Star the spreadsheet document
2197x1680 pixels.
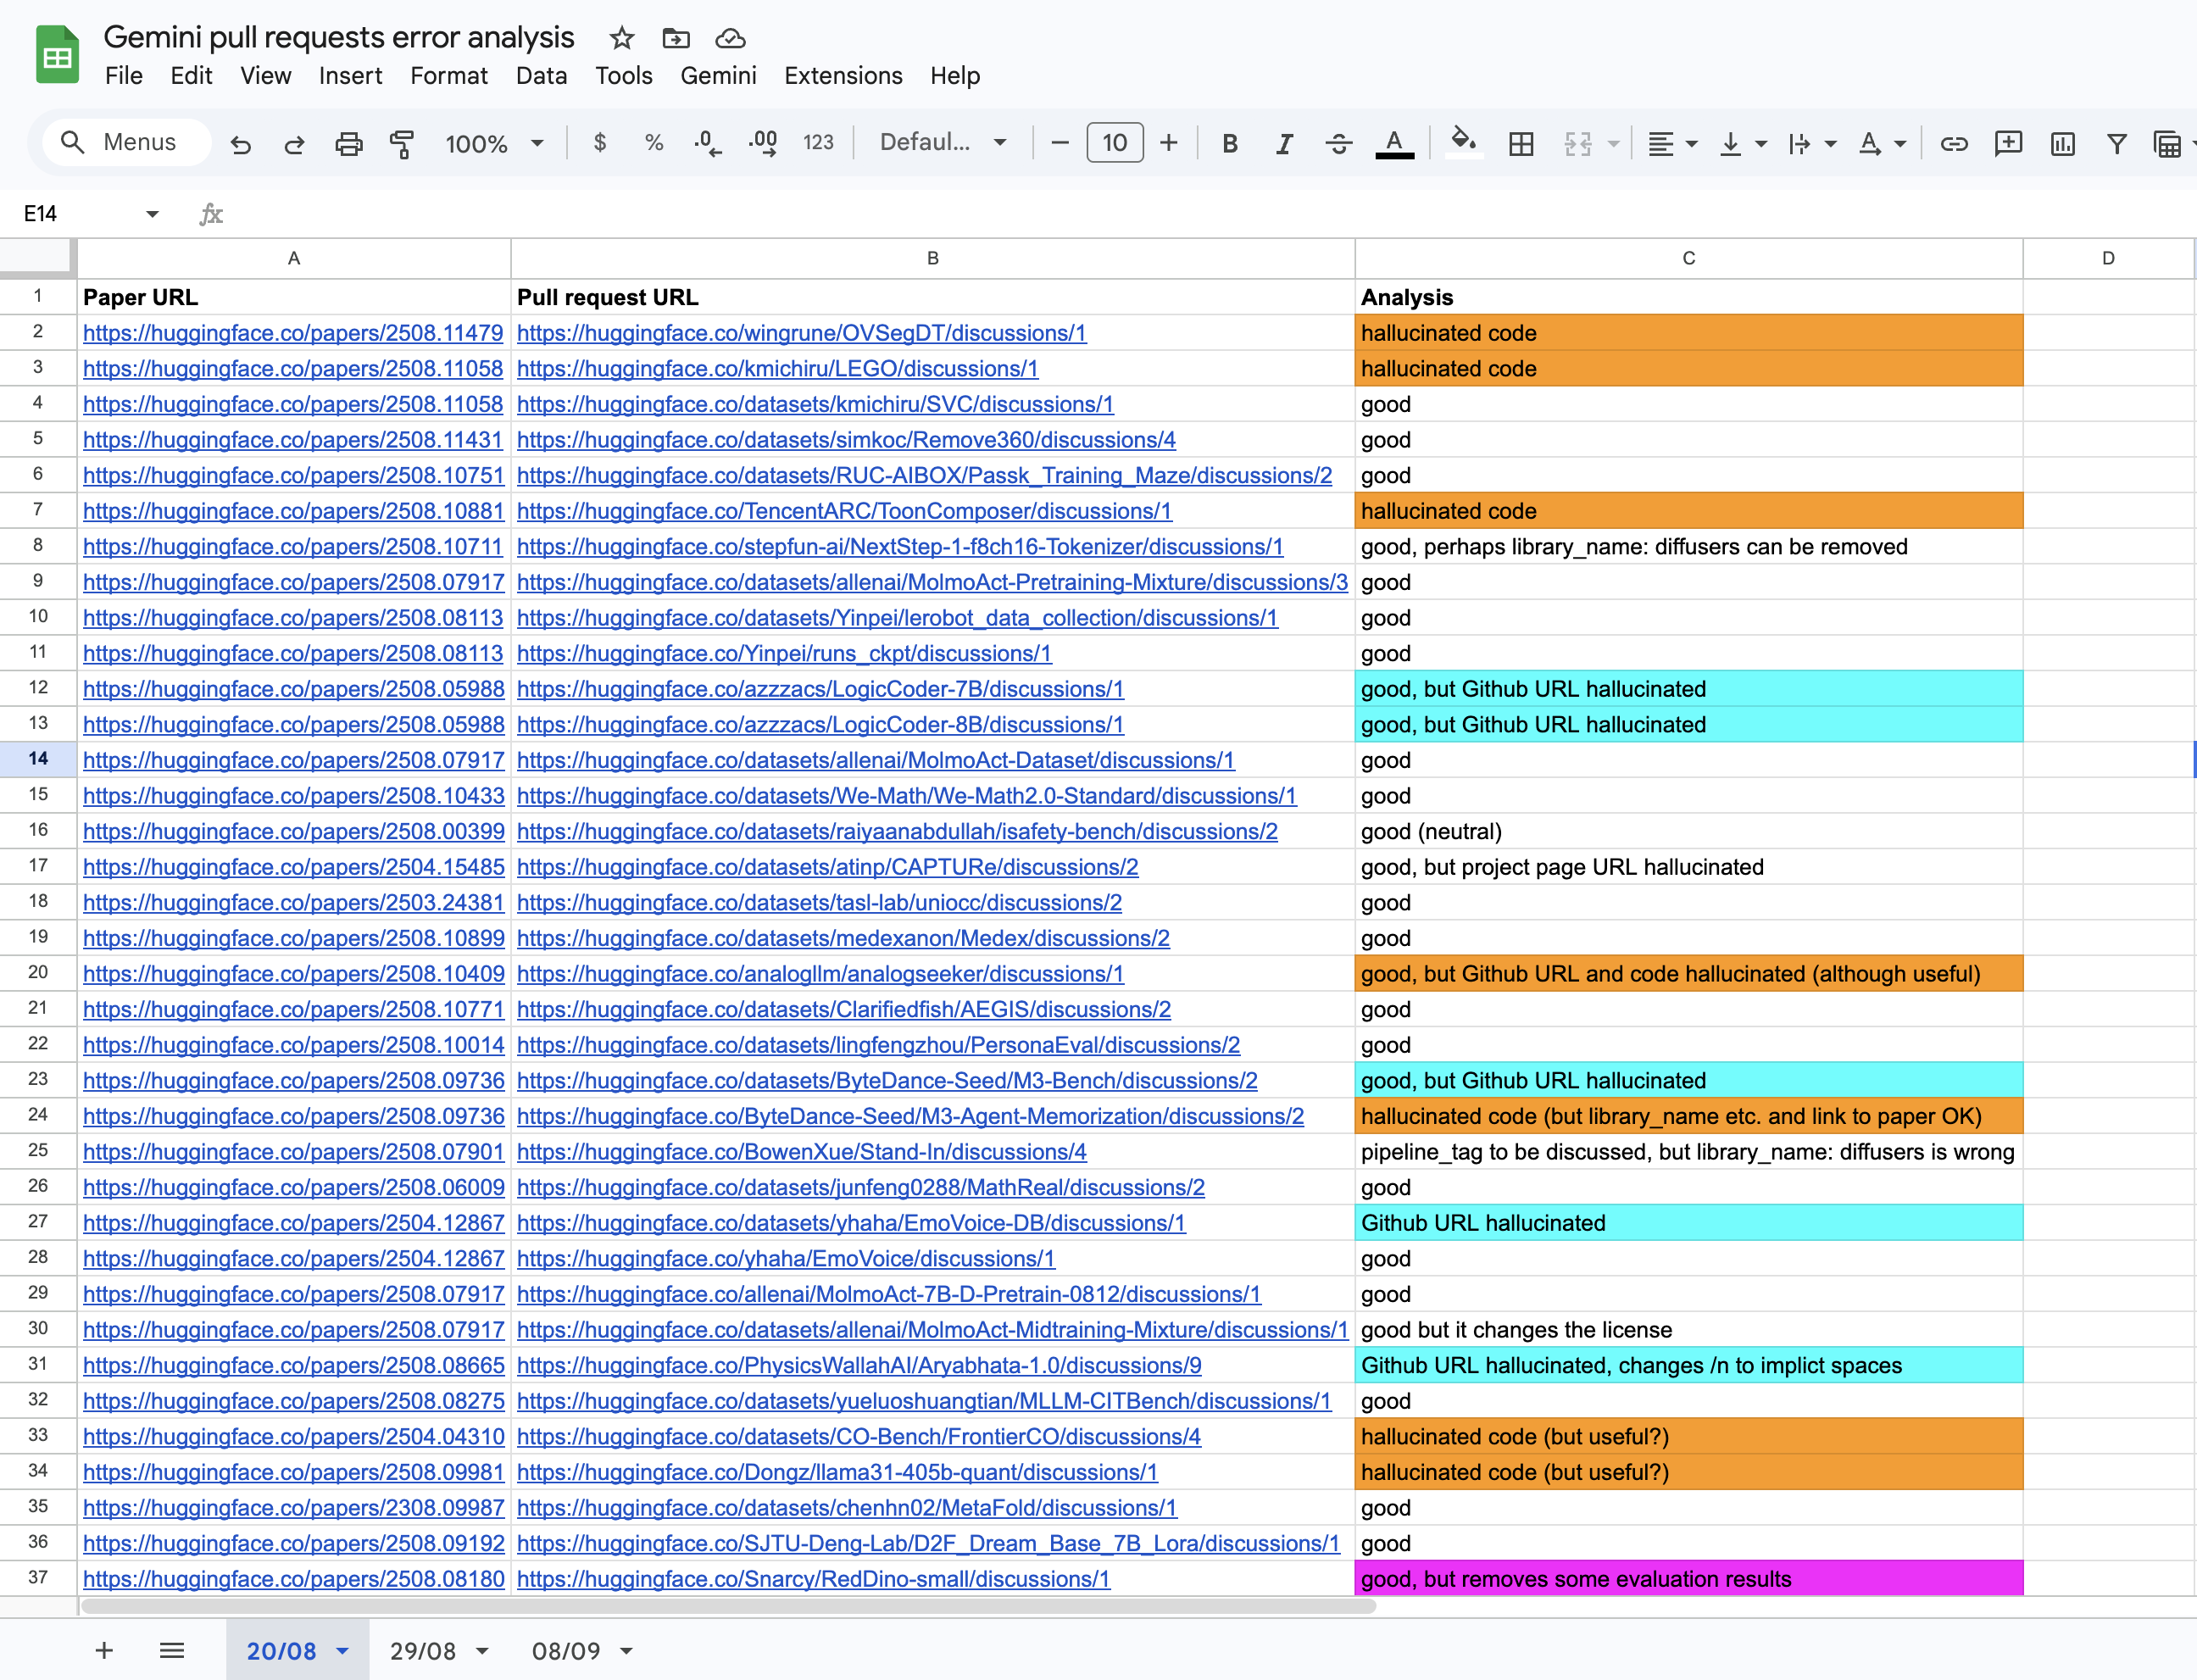622,38
